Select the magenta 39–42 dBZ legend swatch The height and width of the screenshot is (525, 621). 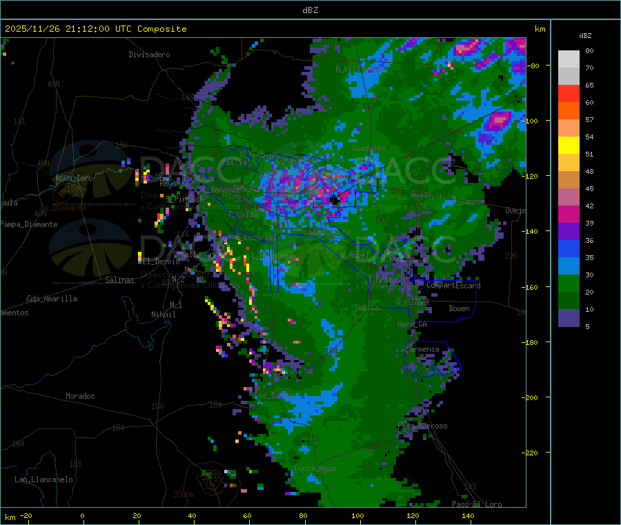click(569, 214)
